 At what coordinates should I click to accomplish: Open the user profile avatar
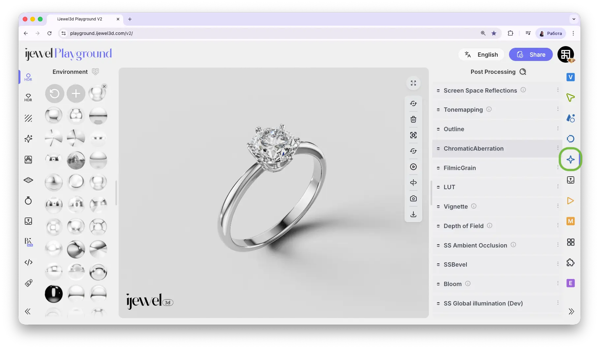click(566, 54)
